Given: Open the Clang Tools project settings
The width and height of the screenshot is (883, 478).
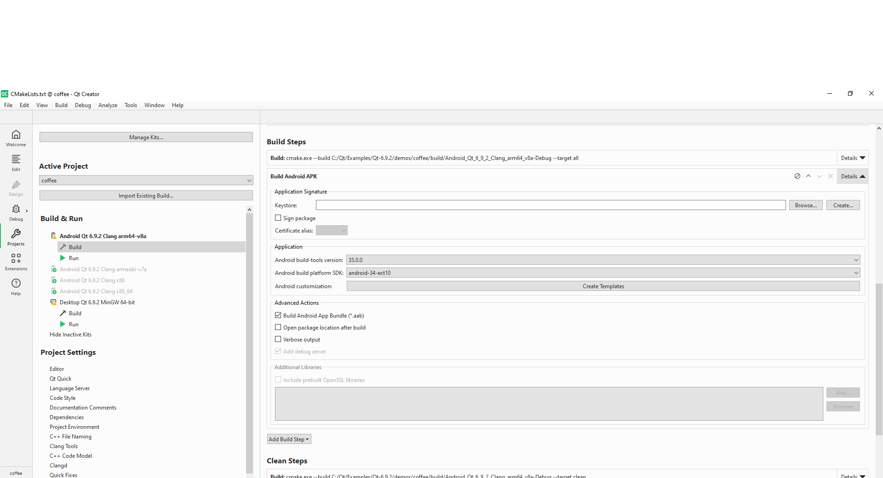Looking at the screenshot, I should (63, 446).
